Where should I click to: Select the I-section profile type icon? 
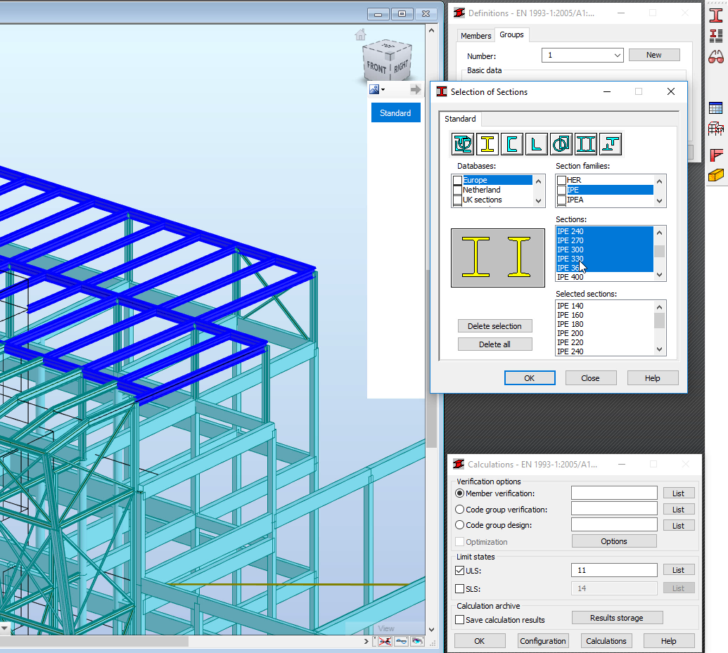click(487, 144)
